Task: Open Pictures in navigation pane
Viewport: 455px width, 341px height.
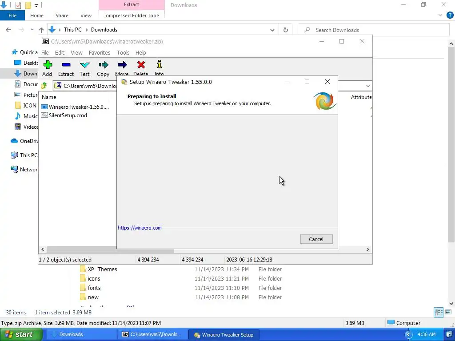Action: pos(26,95)
